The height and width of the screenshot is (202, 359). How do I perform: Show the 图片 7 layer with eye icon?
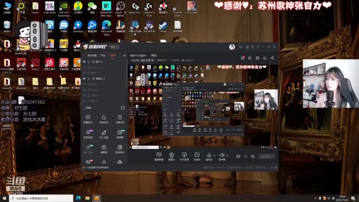84,73
